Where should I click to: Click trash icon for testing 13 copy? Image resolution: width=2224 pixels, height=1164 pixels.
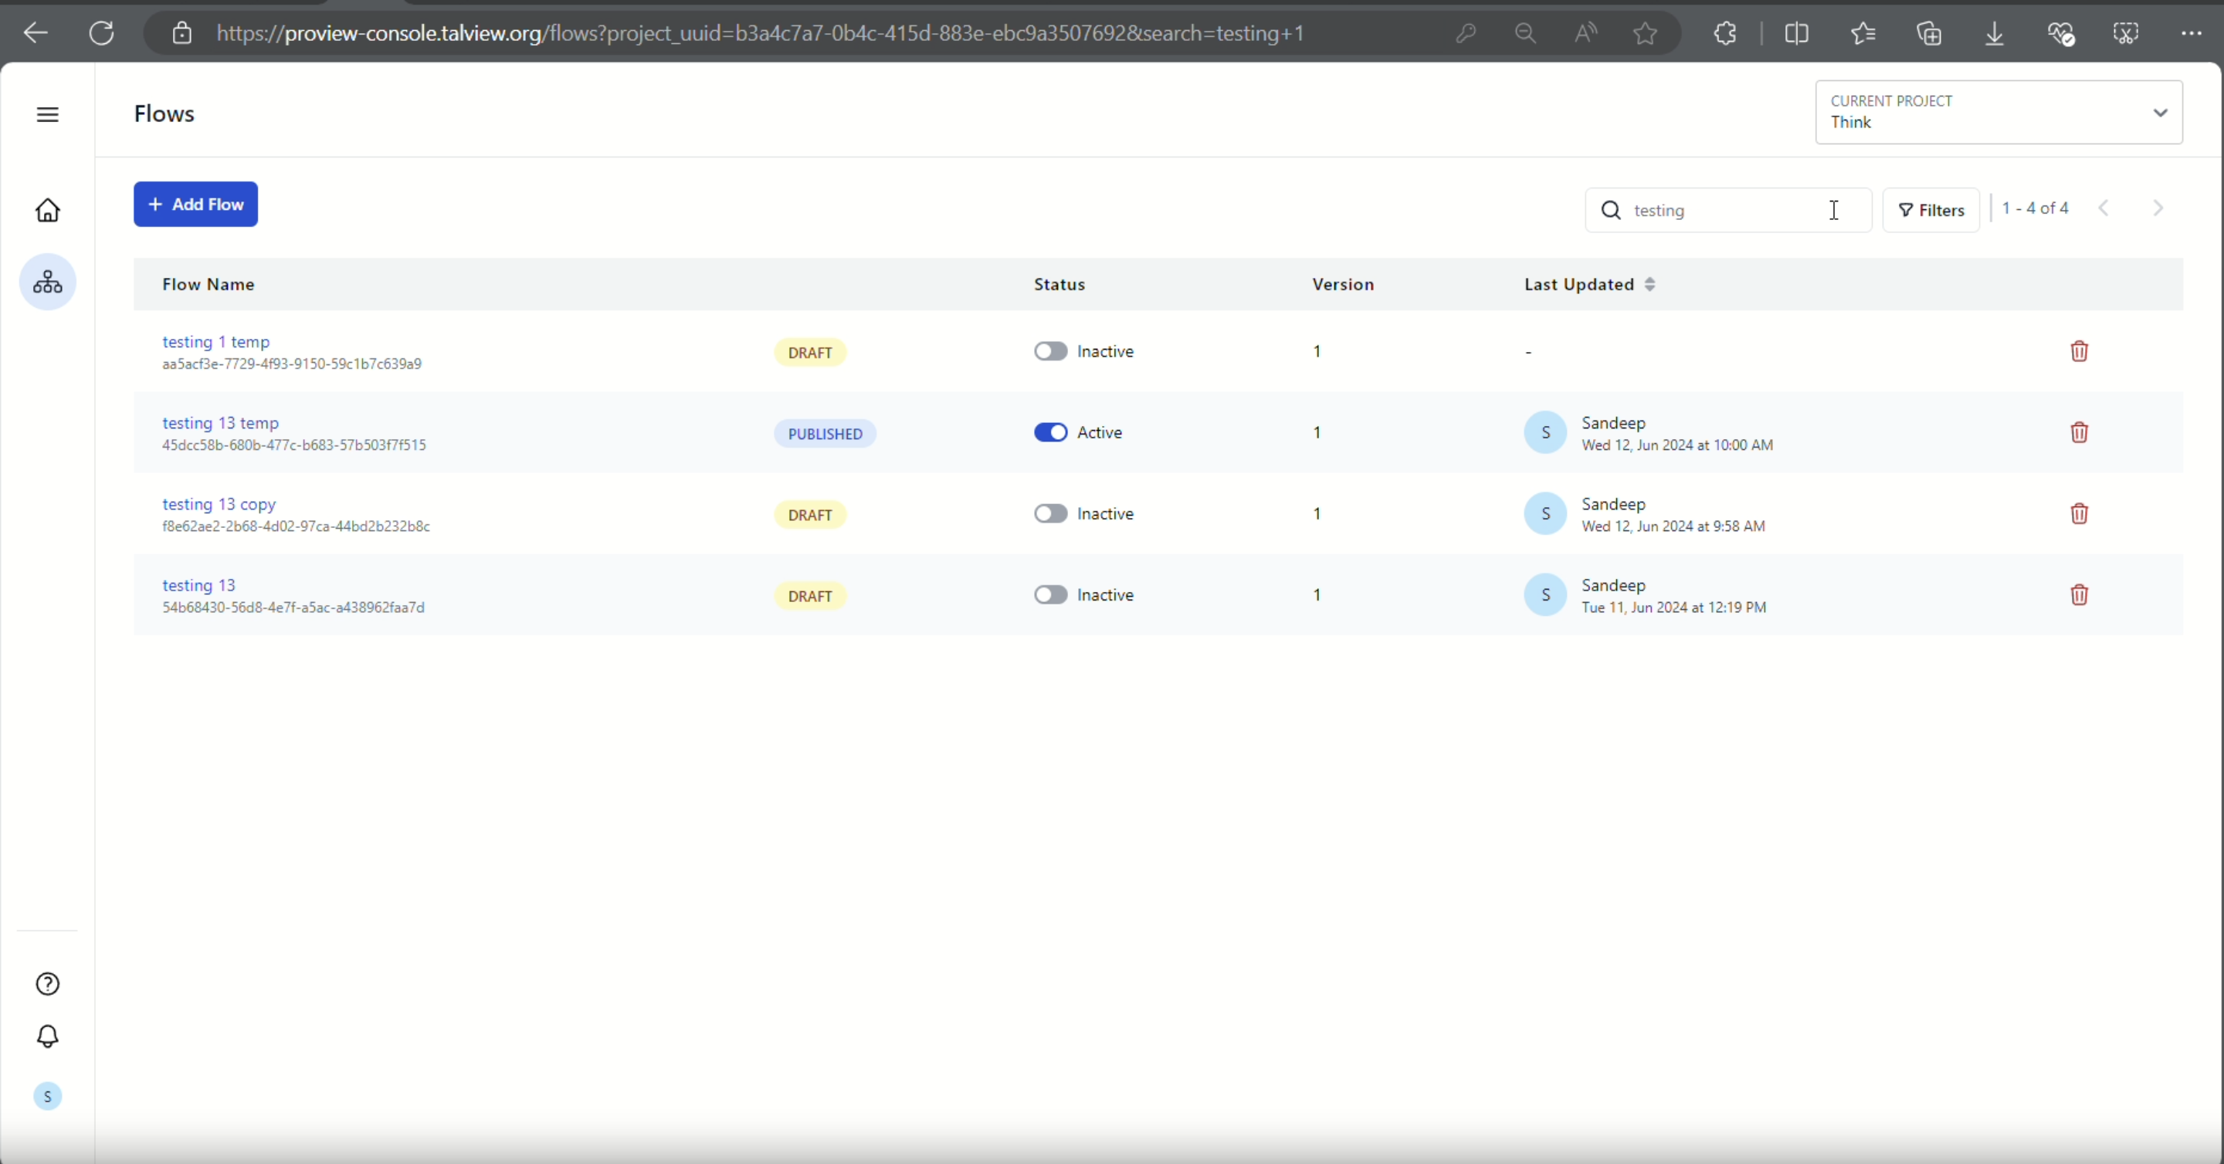point(2079,513)
